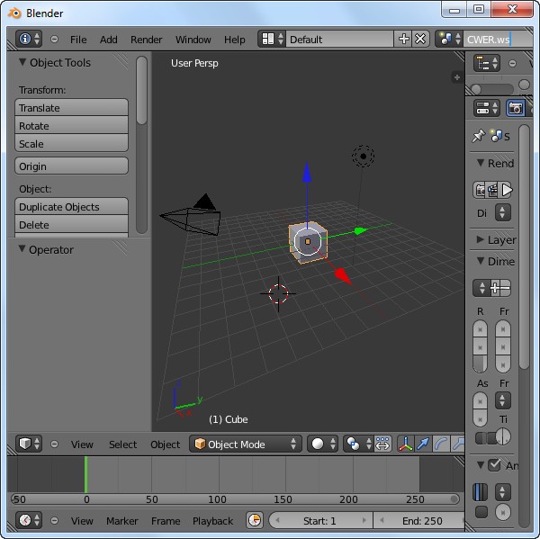Click the outliner editor type icon
540x539 pixels.
(487, 63)
